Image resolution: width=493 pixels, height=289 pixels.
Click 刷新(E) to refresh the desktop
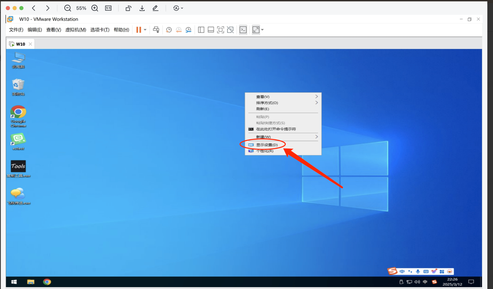263,109
